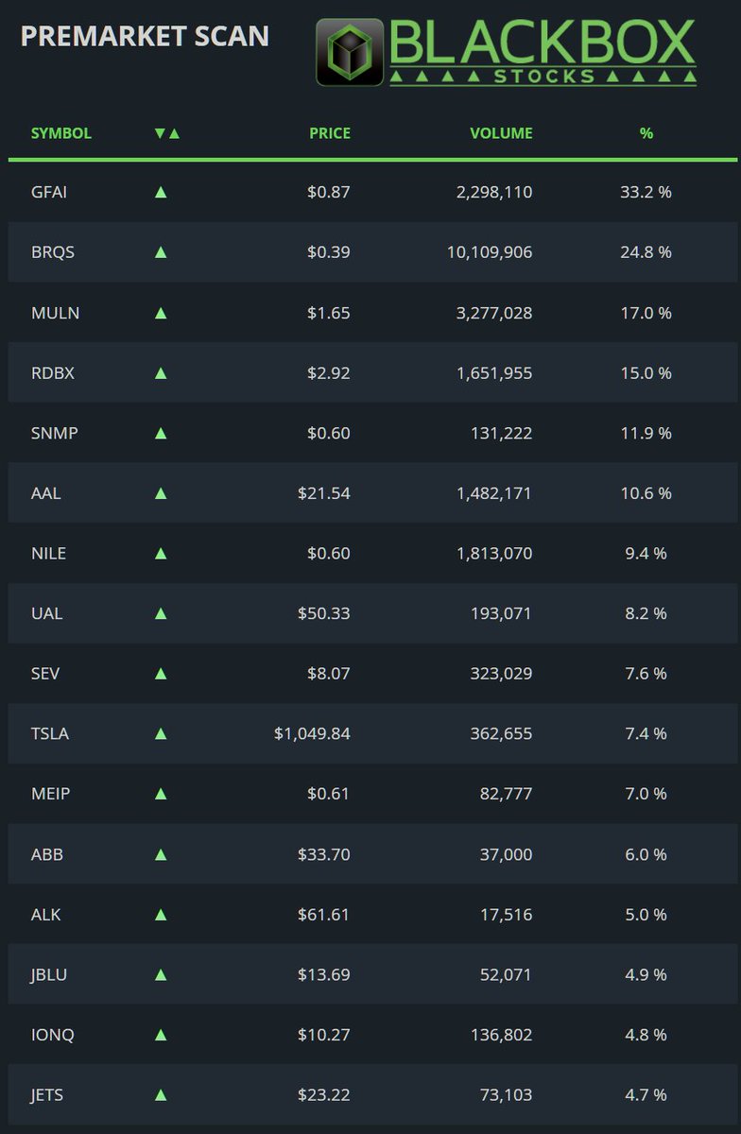
Task: Select the JETS symbol
Action: pyautogui.click(x=47, y=1095)
